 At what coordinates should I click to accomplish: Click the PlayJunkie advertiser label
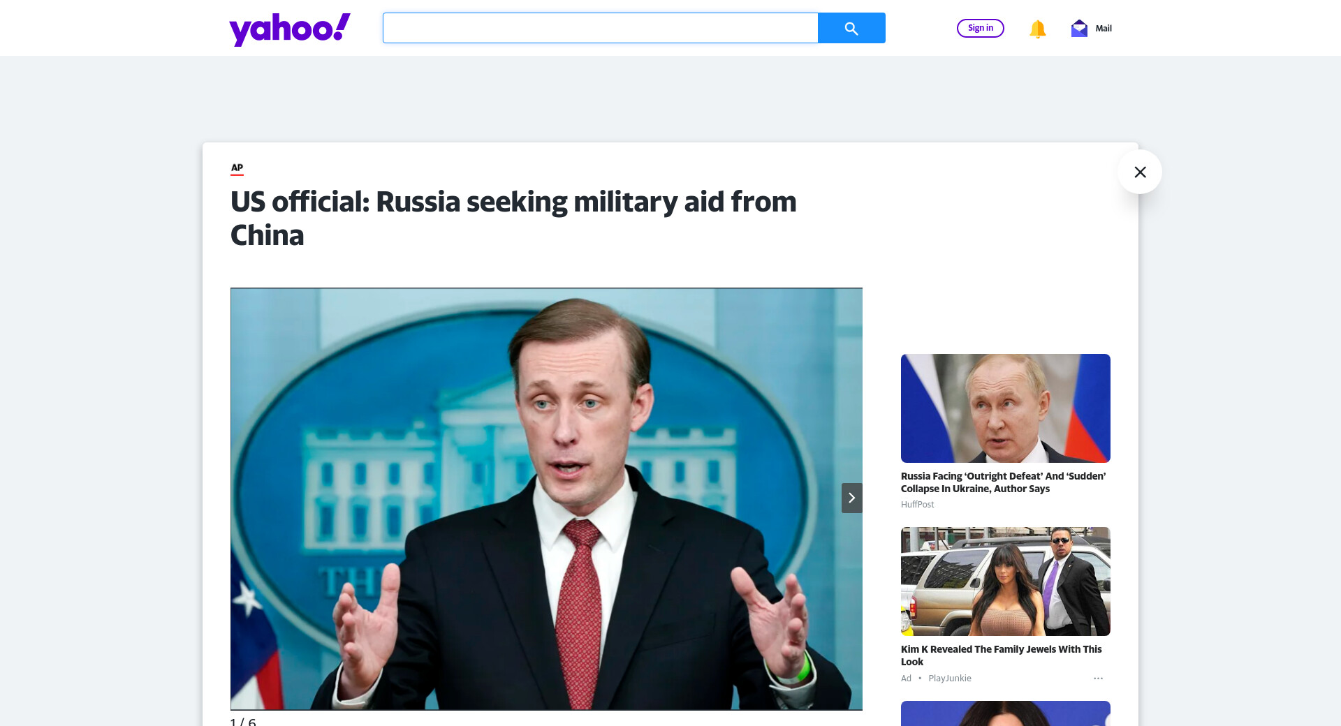950,679
